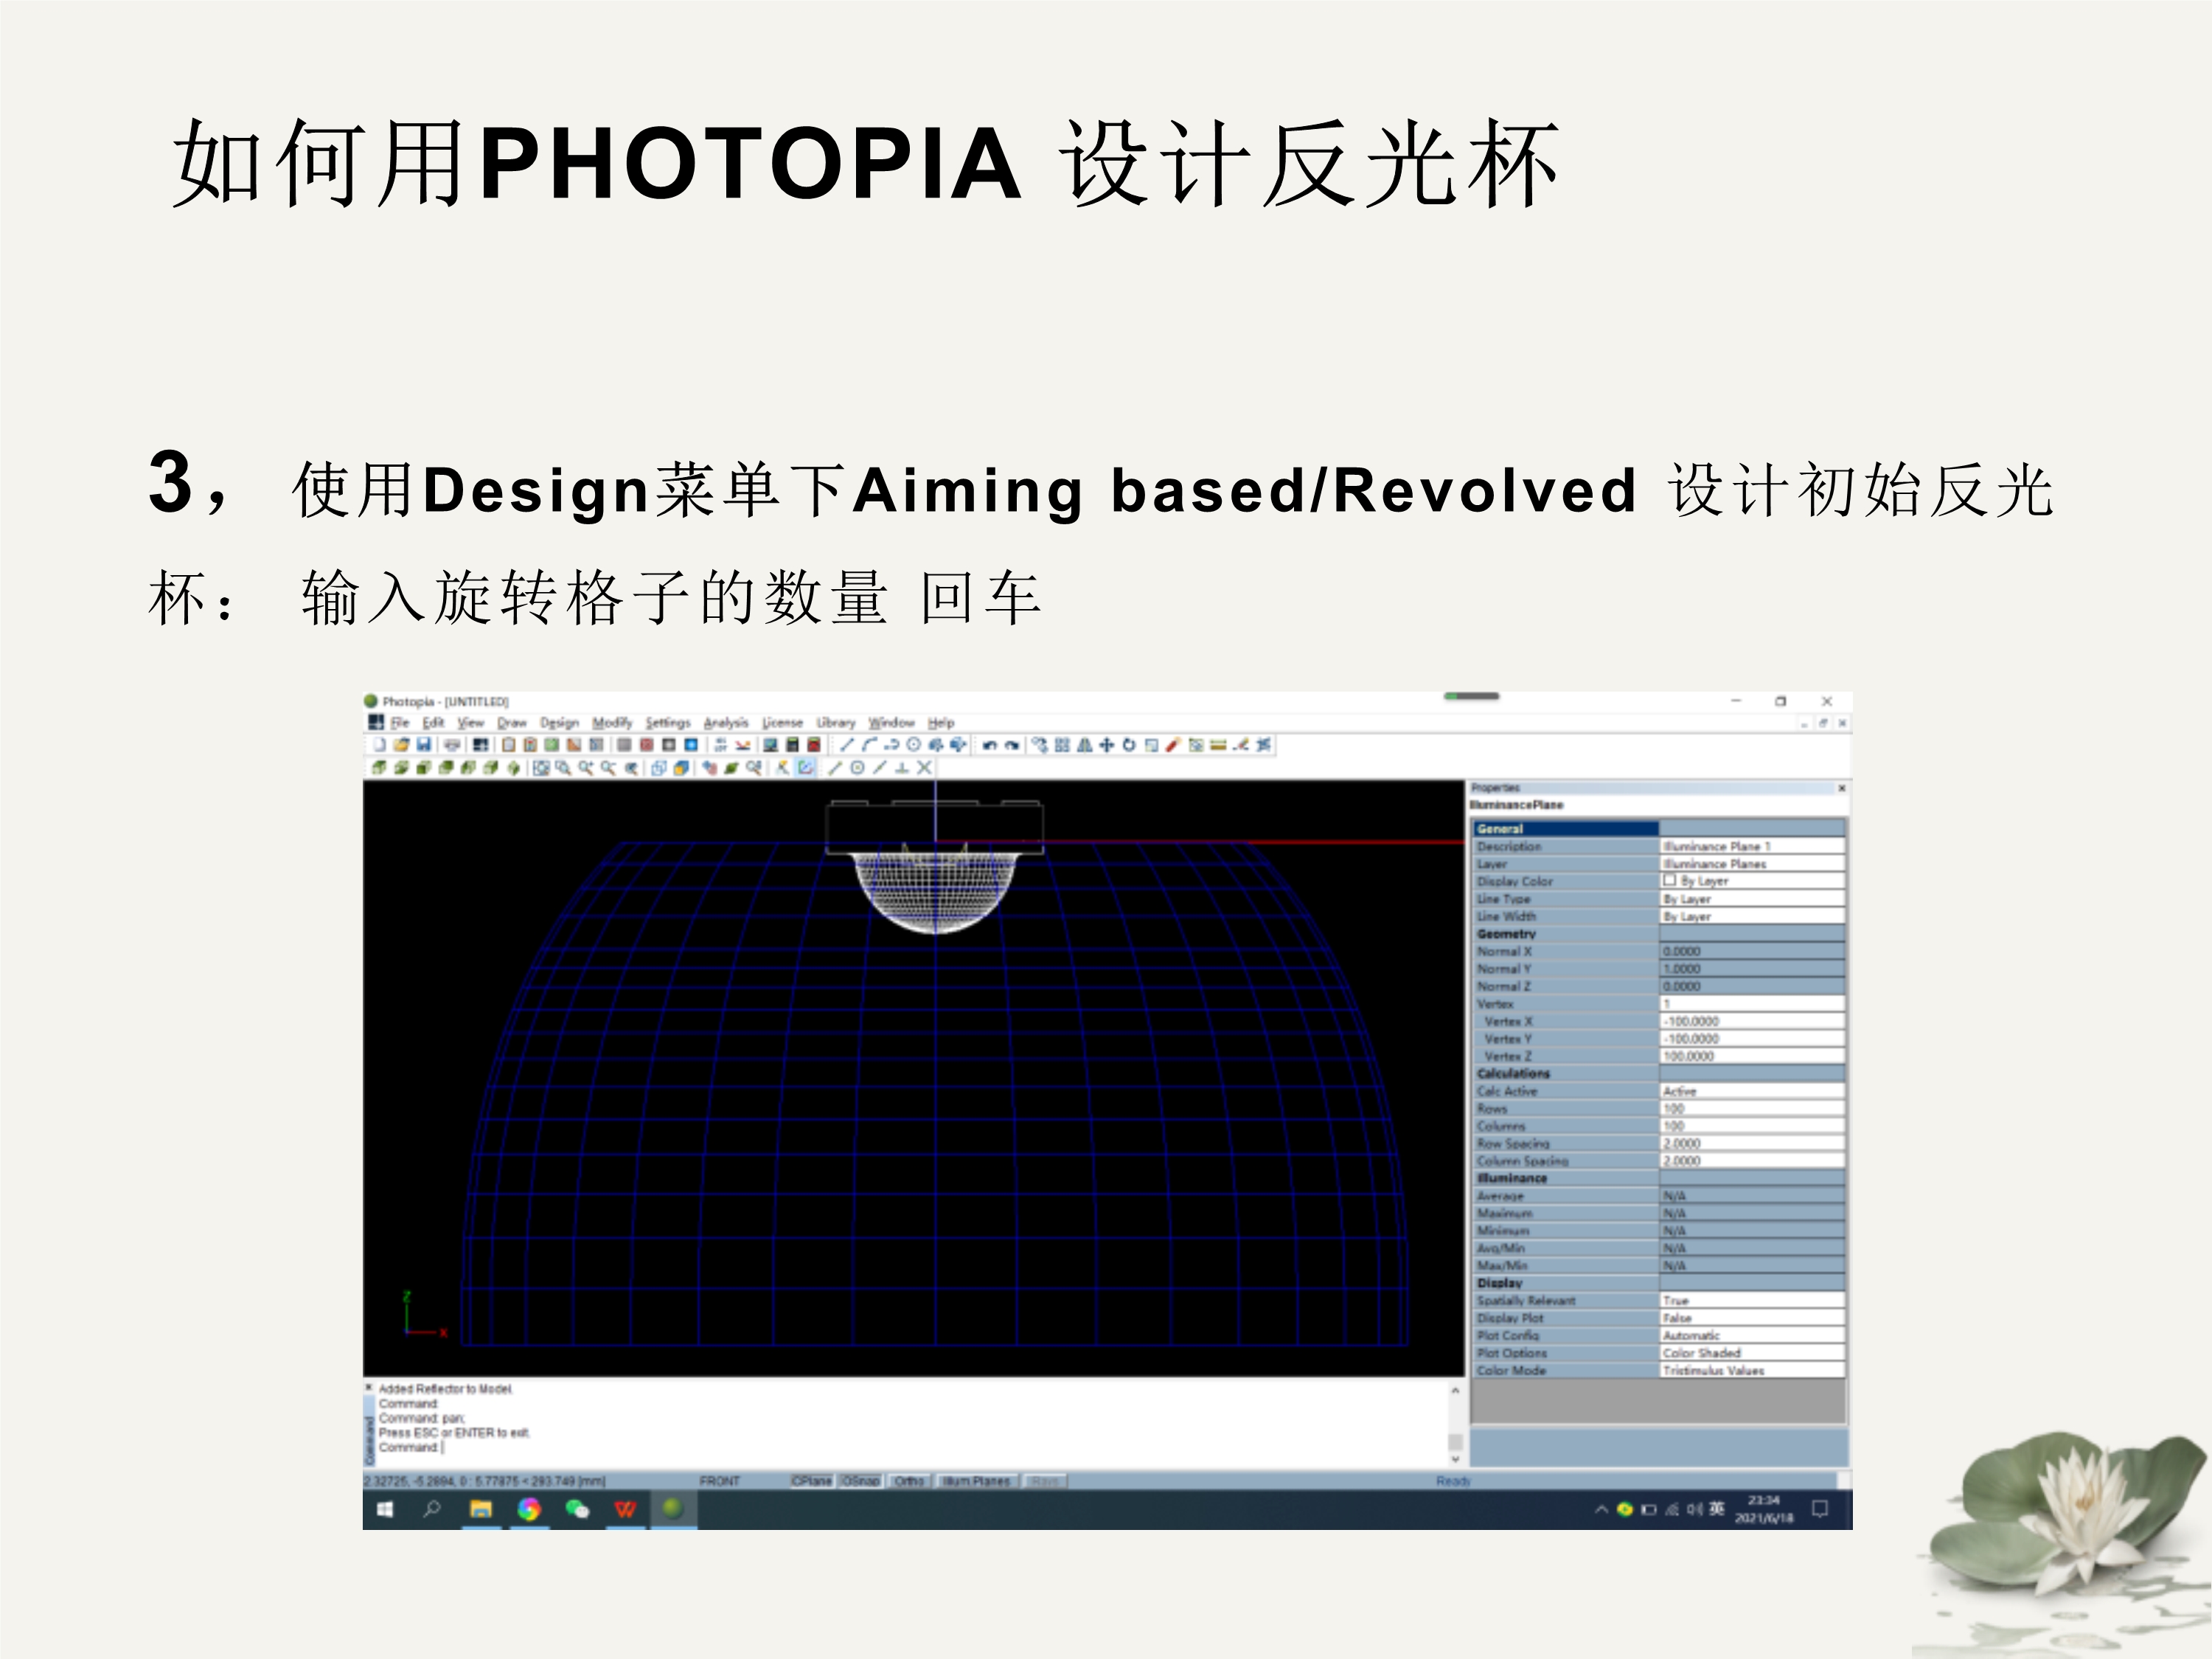Click the Save file toolbar icon
The image size is (2212, 1659).
click(x=424, y=745)
